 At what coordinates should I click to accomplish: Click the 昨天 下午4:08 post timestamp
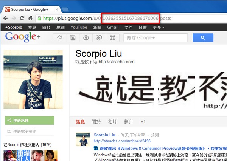click(x=133, y=135)
